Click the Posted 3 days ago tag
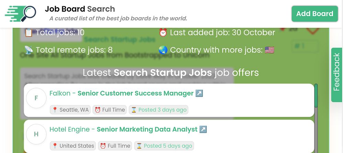The image size is (344, 153). pos(159,110)
